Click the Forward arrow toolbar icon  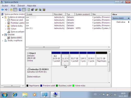click(x=6, y=10)
